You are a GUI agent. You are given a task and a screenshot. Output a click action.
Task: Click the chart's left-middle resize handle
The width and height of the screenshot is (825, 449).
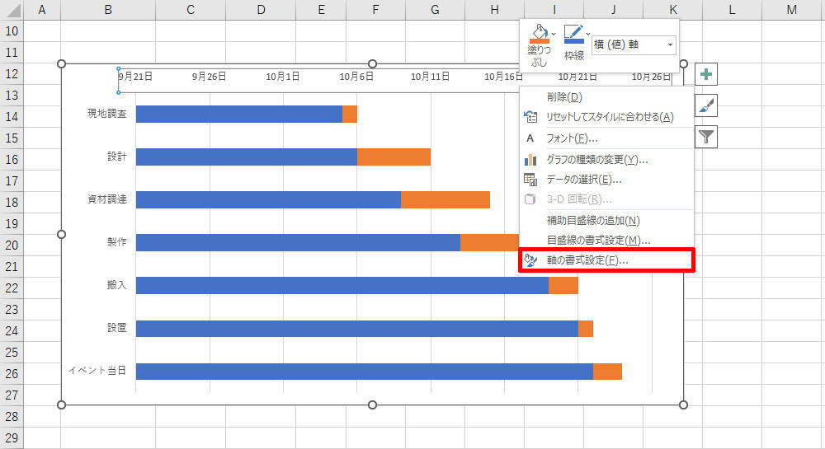pos(61,234)
